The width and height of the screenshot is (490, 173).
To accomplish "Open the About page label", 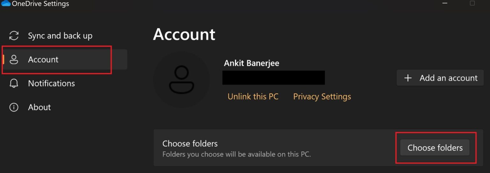I will [39, 107].
